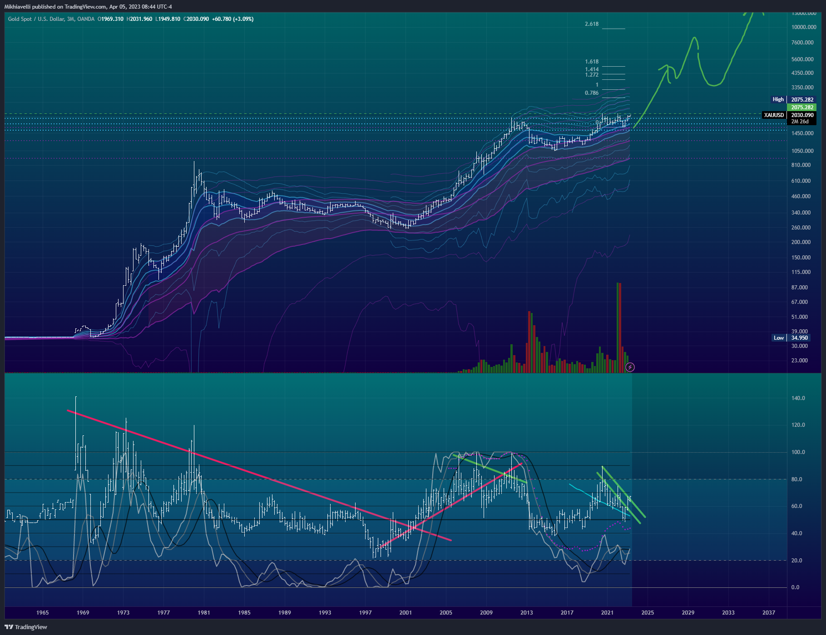The image size is (826, 635).
Task: Click the 1050.000 price axis label
Action: (x=802, y=151)
